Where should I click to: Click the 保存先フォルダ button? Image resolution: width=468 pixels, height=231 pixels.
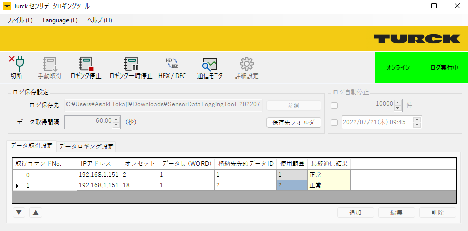pyautogui.click(x=293, y=122)
